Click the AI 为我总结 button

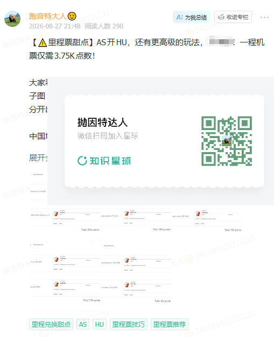[x=191, y=17]
